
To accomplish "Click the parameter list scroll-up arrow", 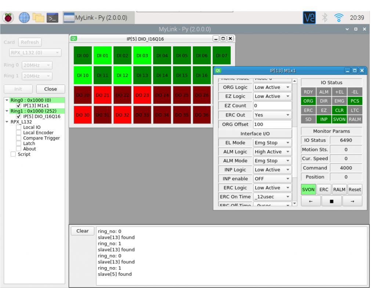I will point(294,81).
